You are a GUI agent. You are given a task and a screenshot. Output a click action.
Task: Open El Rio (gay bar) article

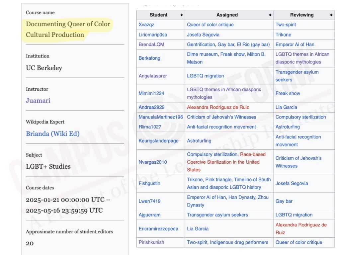[253, 44]
